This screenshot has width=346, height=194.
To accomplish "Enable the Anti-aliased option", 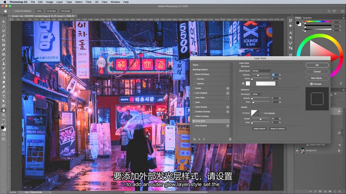I will (262, 113).
